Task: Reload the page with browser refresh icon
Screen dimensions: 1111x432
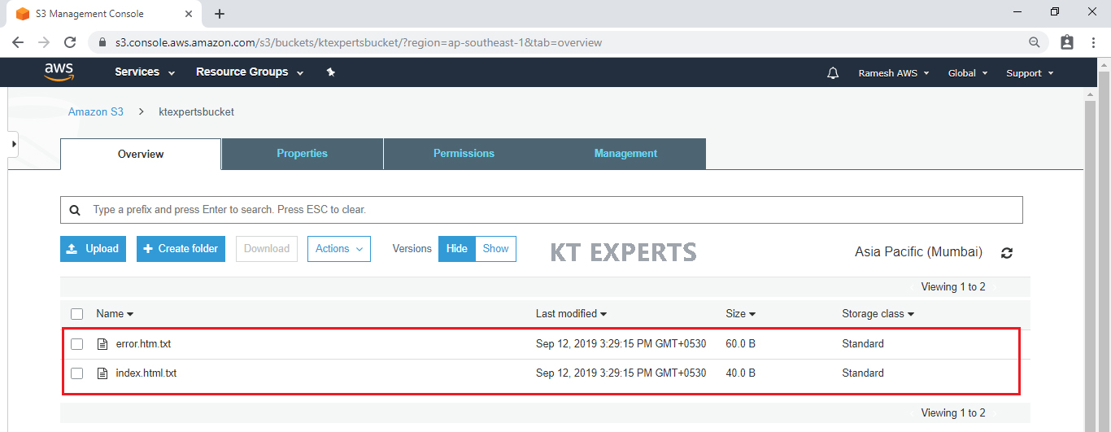Action: point(70,42)
